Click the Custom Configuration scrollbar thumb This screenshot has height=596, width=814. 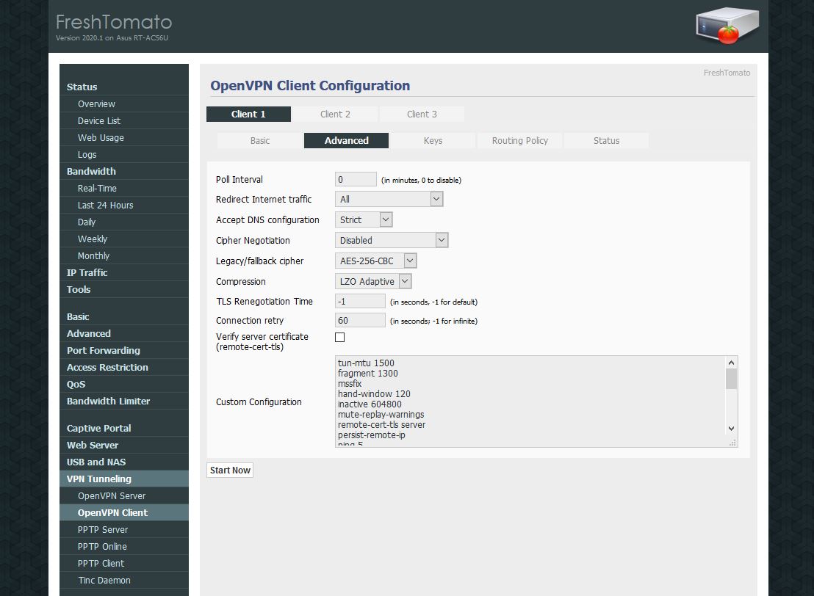(731, 378)
